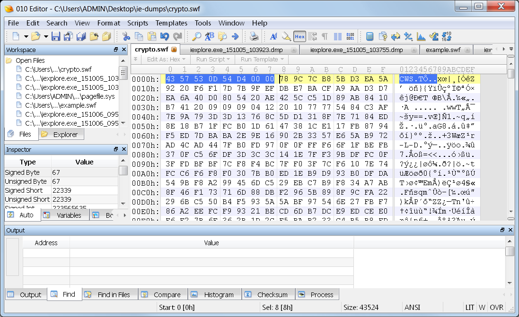Expand the Open File dropdown arrow

[x=46, y=36]
